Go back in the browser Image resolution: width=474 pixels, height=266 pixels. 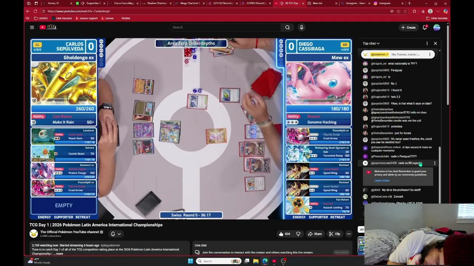[x=28, y=11]
